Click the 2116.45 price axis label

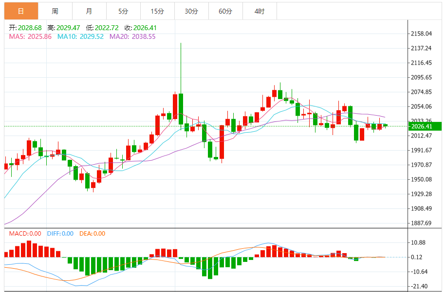tap(422, 63)
